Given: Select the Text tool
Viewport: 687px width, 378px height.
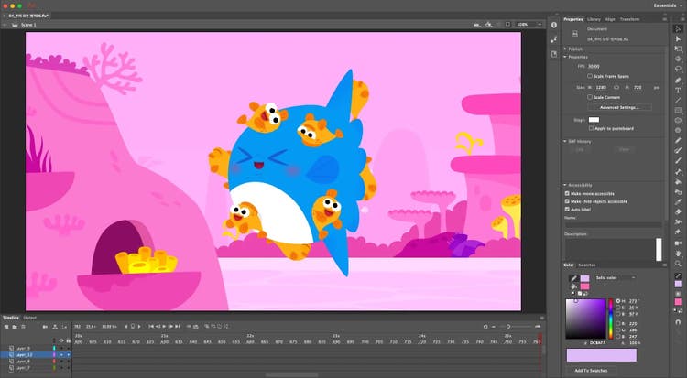Looking at the screenshot, I should coord(678,90).
